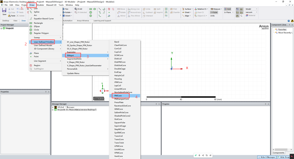Open User Defined Primitive submenu

pos(45,42)
